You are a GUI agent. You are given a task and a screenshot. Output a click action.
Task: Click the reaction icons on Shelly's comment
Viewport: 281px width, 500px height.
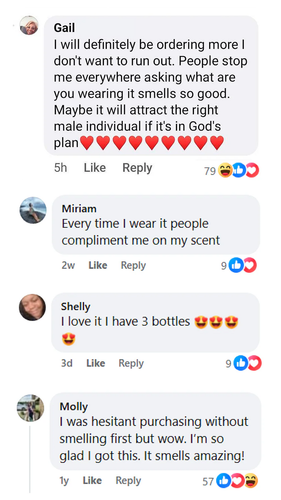248,363
